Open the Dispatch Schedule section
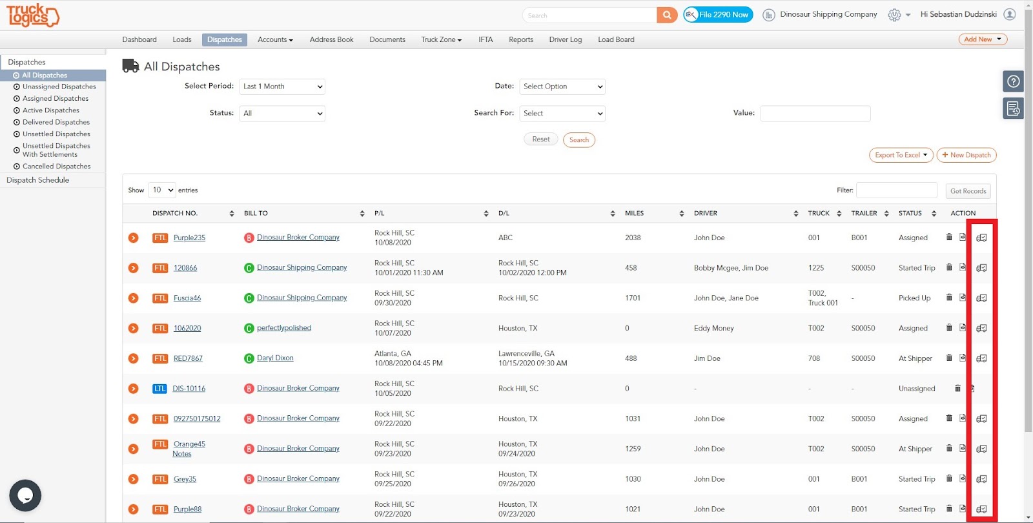Viewport: 1033px width, 523px height. pyautogui.click(x=38, y=180)
